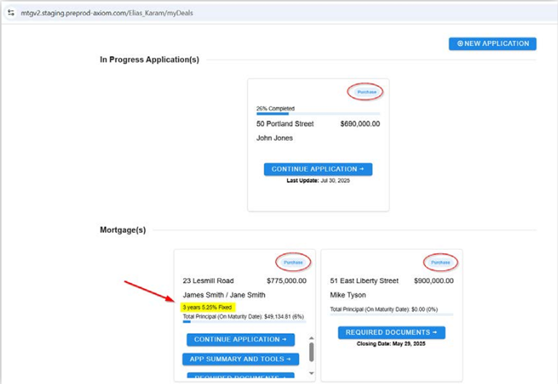Click the James Smith / Jane Smith borrower names

tap(224, 295)
